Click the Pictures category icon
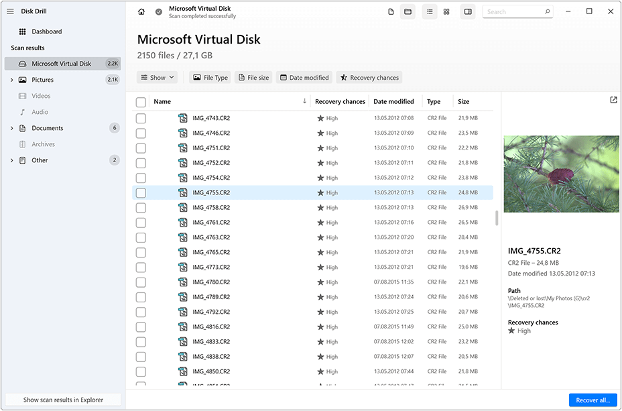This screenshot has height=411, width=622. [x=23, y=80]
